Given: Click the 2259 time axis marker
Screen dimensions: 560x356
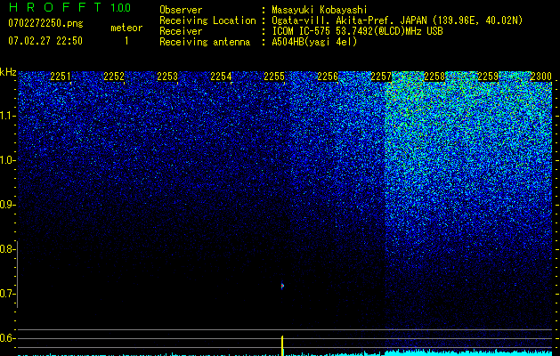Looking at the screenshot, I should pyautogui.click(x=488, y=77).
